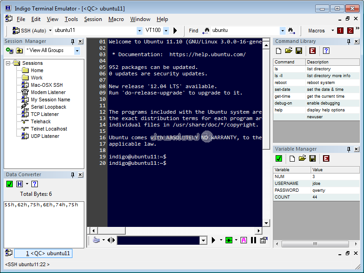This screenshot has height=273, width=364.
Task: Open the Find text dropdown
Action: tap(282, 31)
